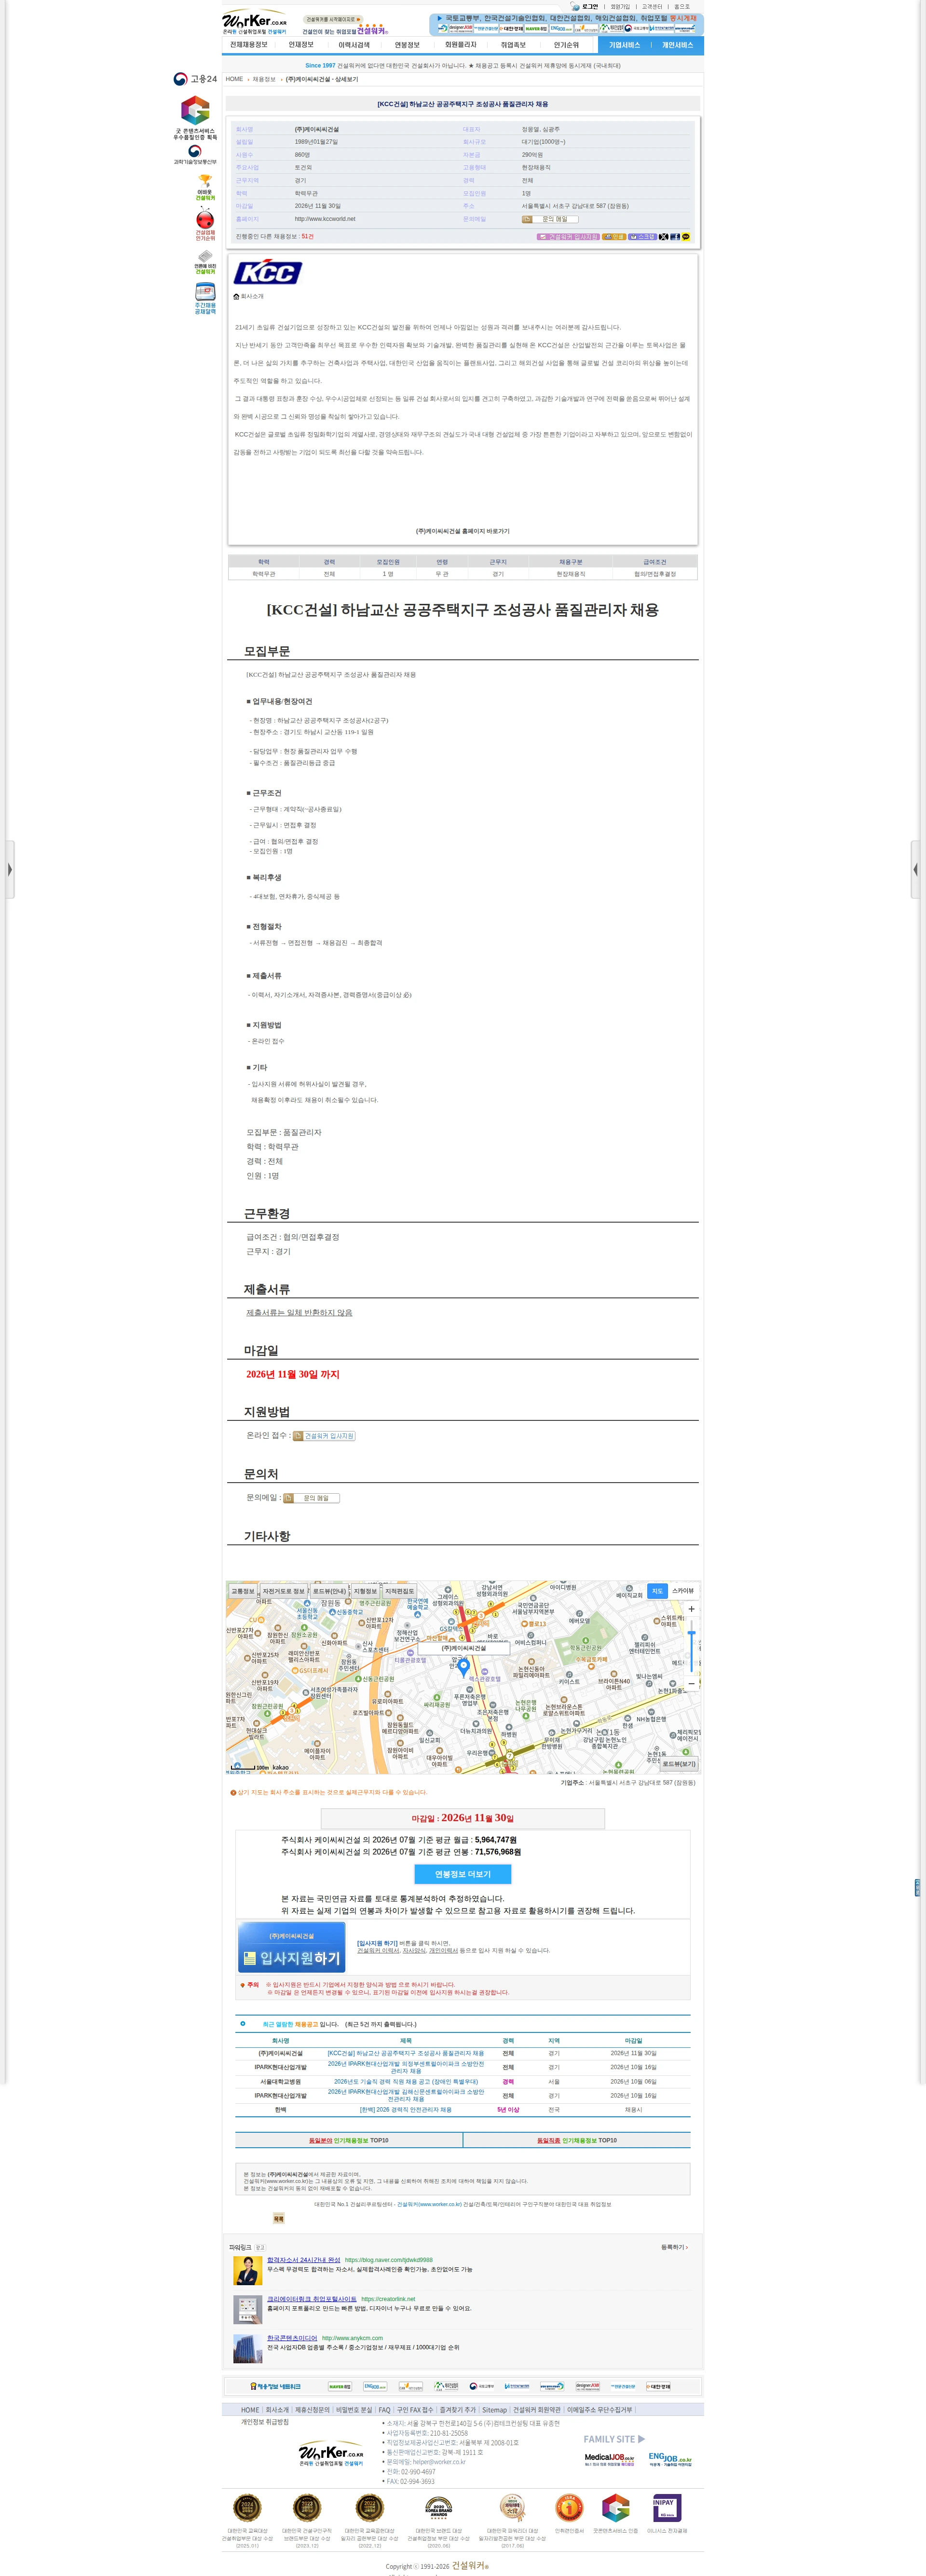Open 서울대학교병원 기술직 경력 직원 채용 posting
Viewport: 926px width, 2576px height.
point(406,2081)
